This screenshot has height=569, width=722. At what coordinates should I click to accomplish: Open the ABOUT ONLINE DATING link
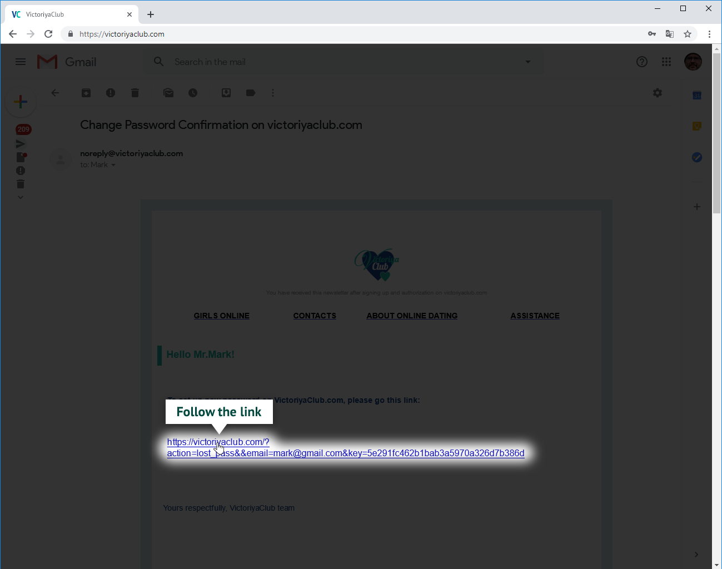pyautogui.click(x=412, y=316)
